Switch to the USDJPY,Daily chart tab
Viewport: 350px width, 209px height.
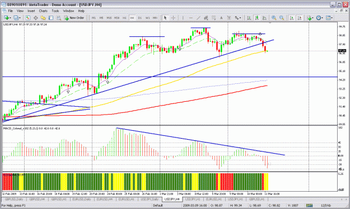[x=150, y=199]
